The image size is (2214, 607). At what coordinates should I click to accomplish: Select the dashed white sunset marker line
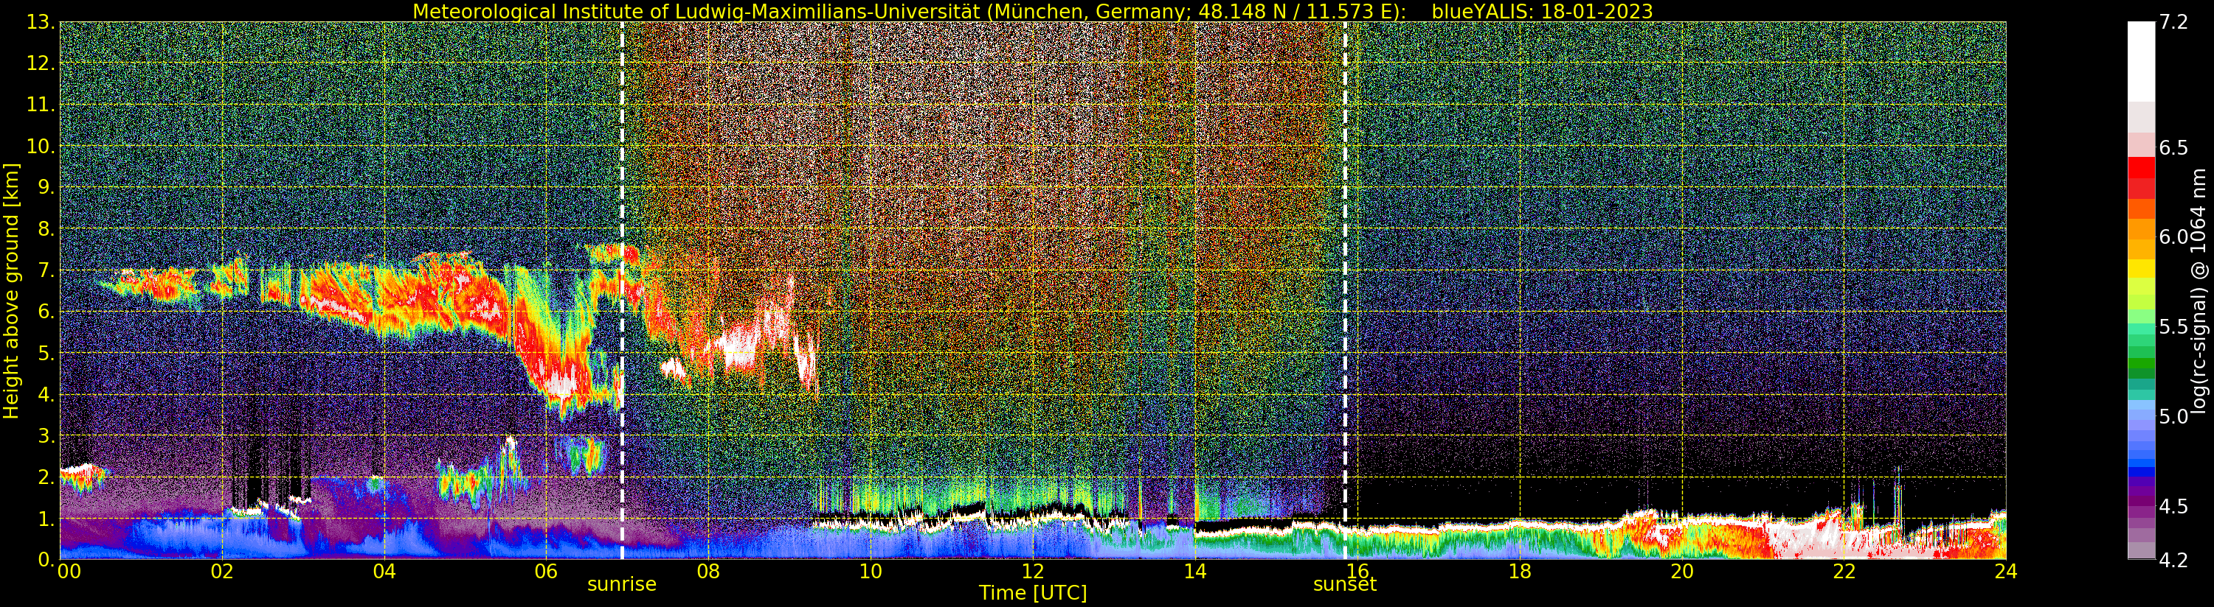1344,290
